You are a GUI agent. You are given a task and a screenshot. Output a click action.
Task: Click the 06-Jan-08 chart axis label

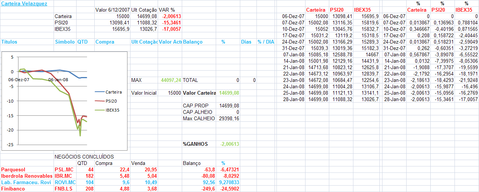58,80
